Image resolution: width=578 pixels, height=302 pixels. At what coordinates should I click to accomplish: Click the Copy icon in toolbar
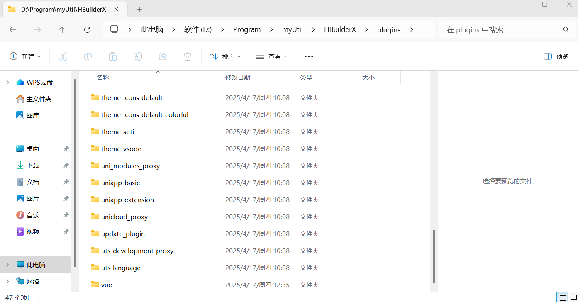[x=88, y=56]
